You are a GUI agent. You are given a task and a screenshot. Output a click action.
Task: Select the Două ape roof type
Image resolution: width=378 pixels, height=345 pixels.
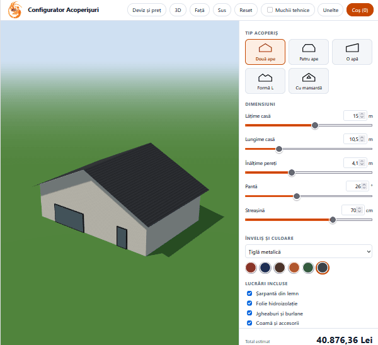[x=265, y=52]
